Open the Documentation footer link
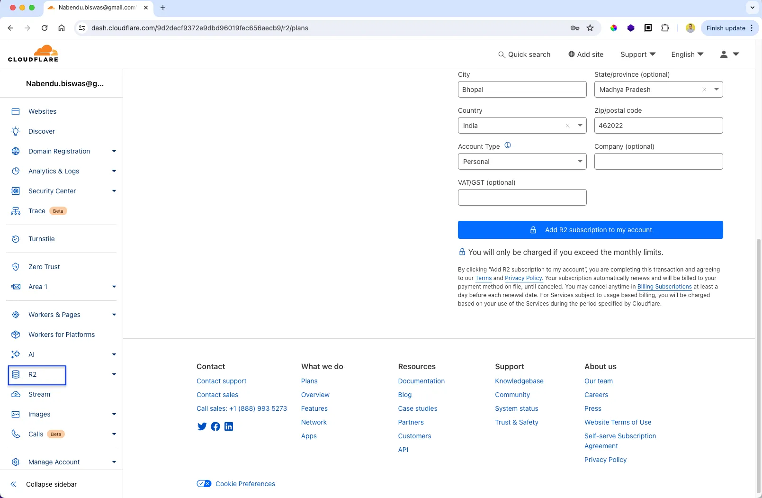 tap(421, 381)
